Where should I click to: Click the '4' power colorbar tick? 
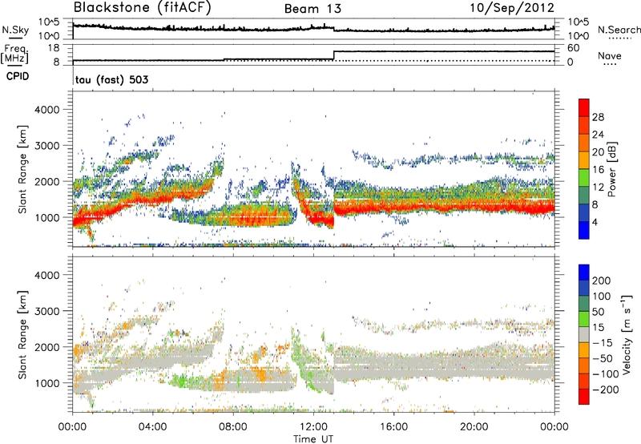point(595,222)
